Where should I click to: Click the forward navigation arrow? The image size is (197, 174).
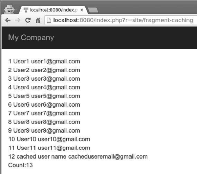click(17, 20)
